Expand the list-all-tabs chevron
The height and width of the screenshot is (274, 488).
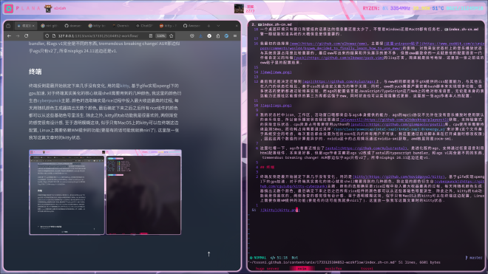click(x=218, y=26)
